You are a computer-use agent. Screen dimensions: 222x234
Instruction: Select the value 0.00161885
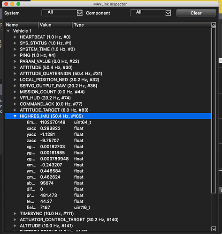coord(53,153)
